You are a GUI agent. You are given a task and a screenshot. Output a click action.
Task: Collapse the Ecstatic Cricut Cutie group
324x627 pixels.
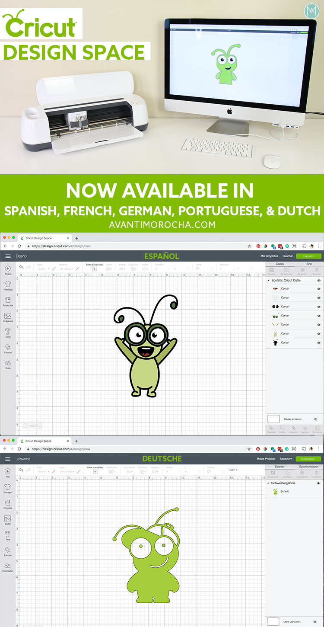[x=268, y=280]
